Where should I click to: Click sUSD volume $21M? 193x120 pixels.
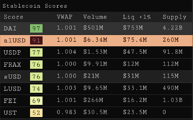click(x=91, y=76)
